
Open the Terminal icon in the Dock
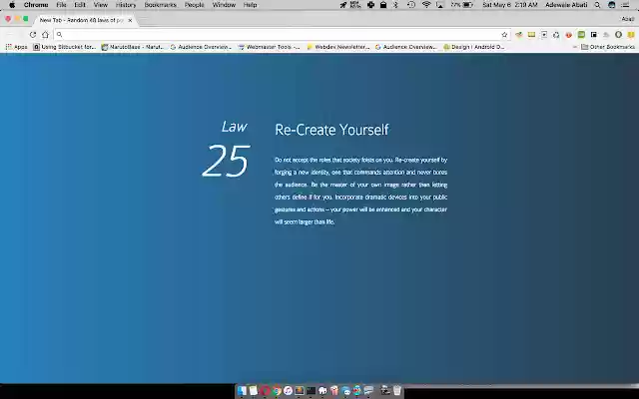click(312, 391)
